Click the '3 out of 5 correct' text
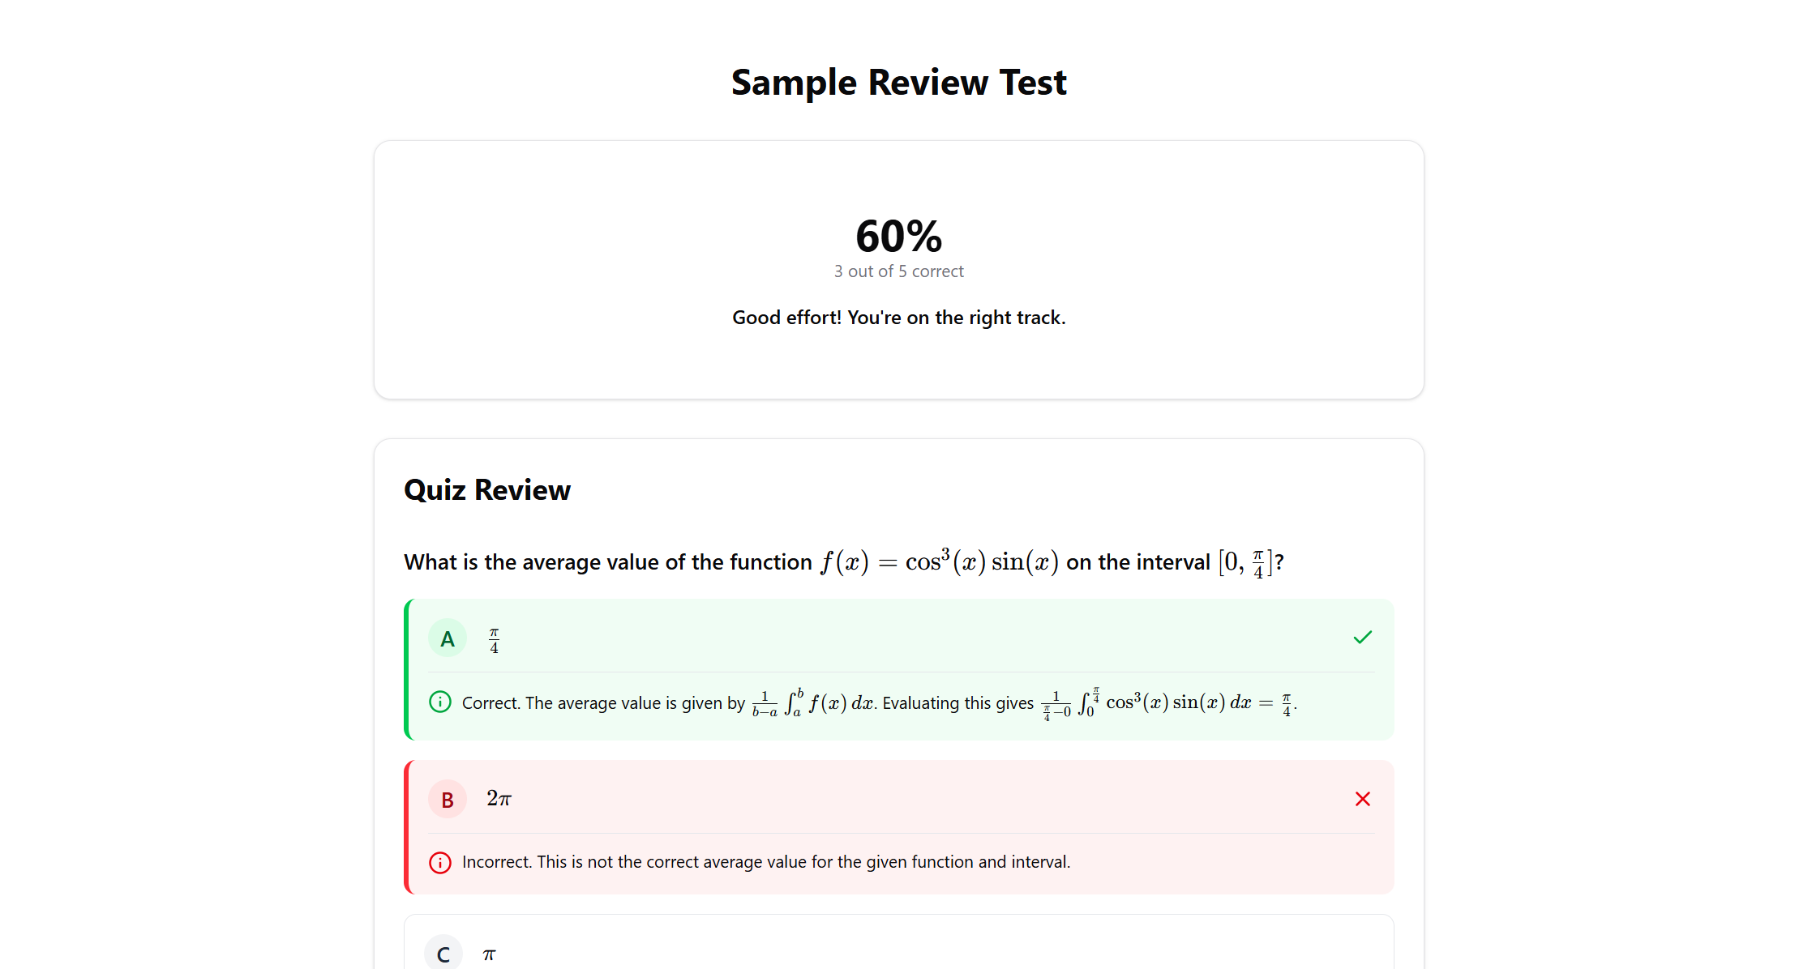The height and width of the screenshot is (969, 1795). 898,271
